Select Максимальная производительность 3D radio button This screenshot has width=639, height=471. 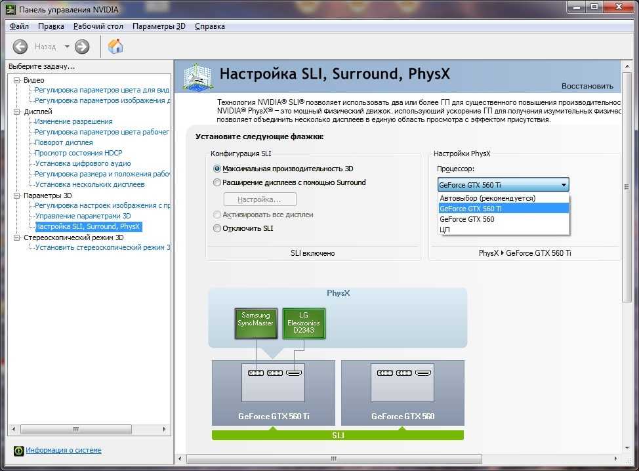(218, 169)
